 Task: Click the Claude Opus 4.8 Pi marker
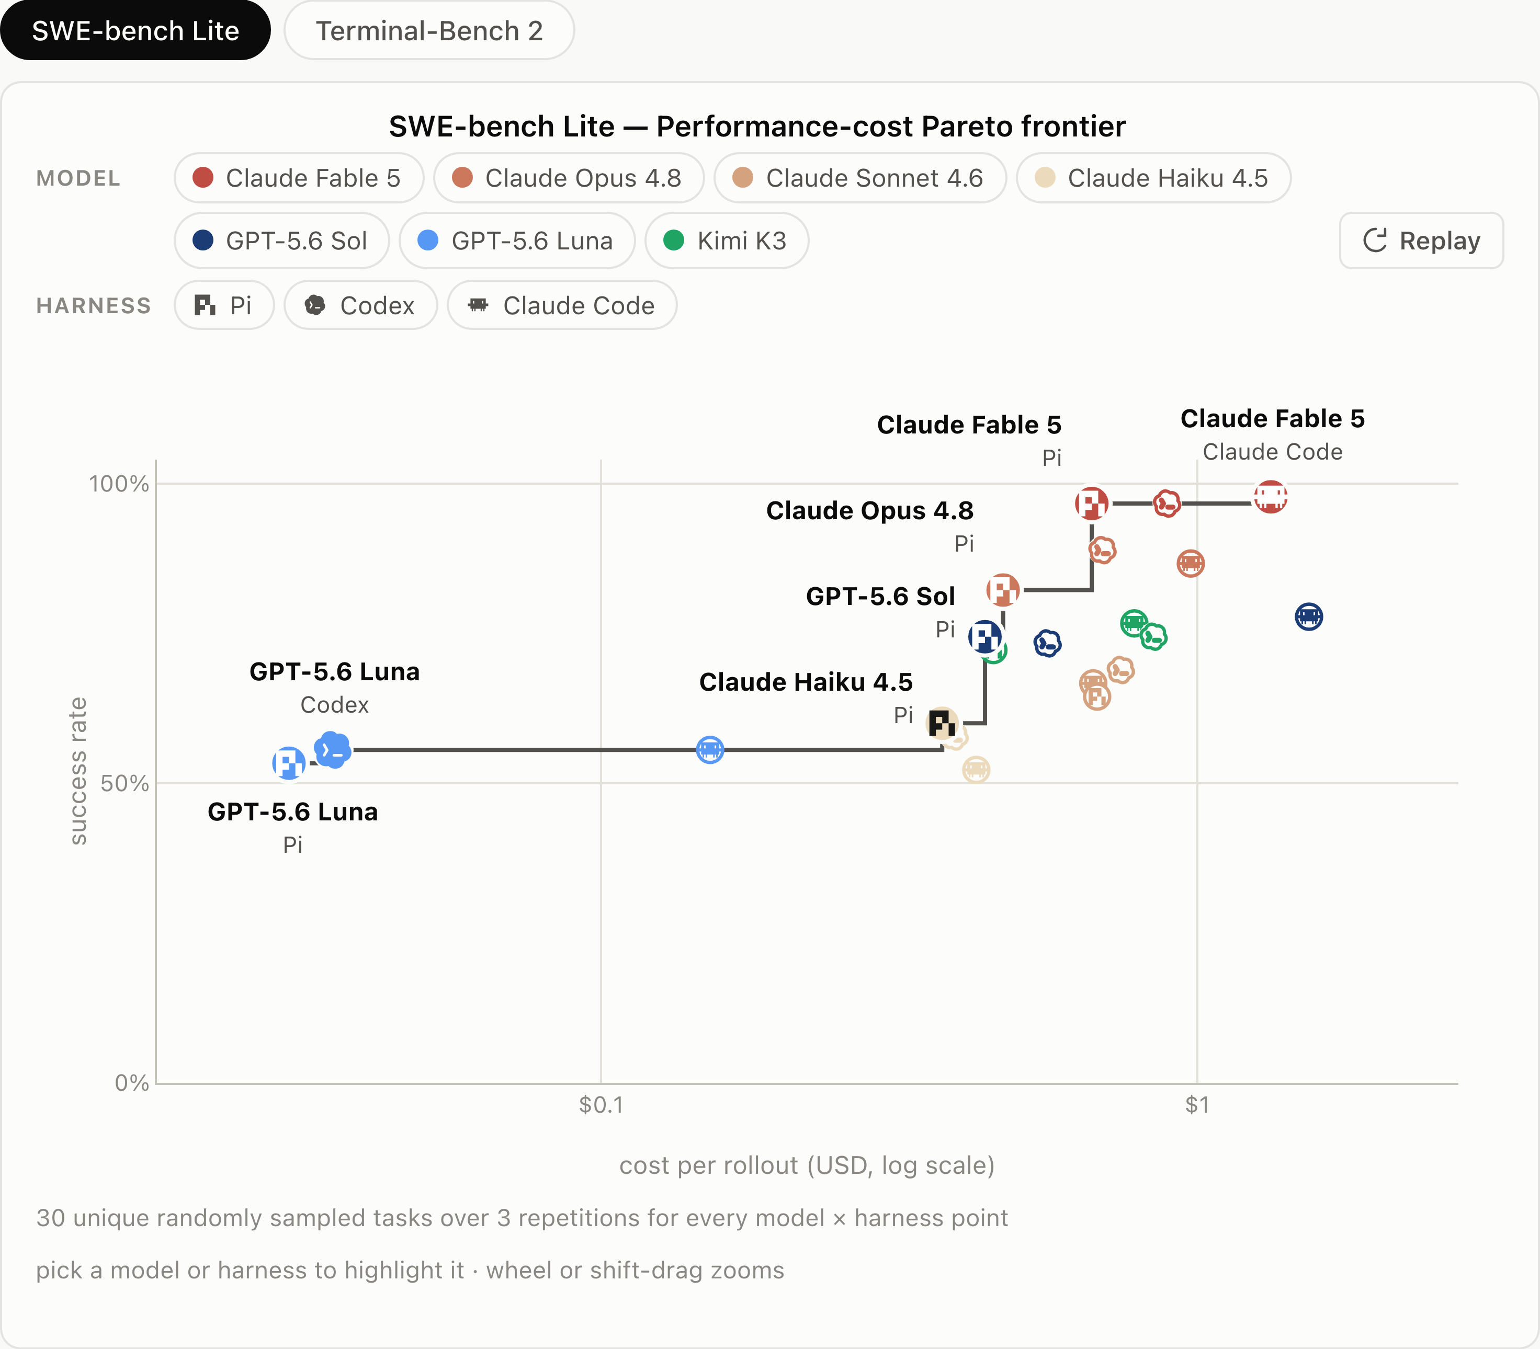point(1002,589)
